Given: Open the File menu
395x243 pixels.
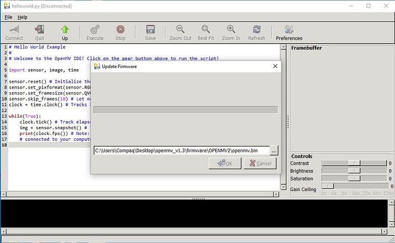Looking at the screenshot, I should [x=9, y=17].
